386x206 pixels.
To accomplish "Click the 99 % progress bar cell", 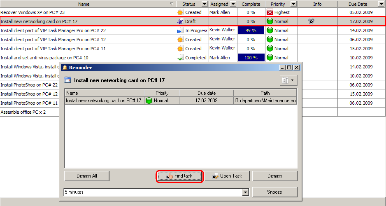I will (251, 30).
